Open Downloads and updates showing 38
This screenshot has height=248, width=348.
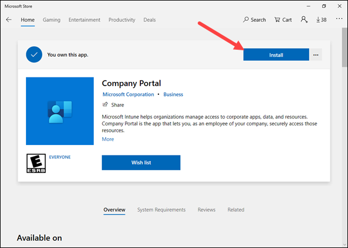321,20
